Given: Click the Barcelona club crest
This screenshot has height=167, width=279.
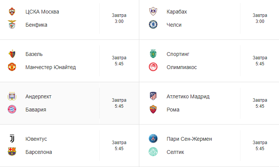Looking at the screenshot, I should pos(12,152).
